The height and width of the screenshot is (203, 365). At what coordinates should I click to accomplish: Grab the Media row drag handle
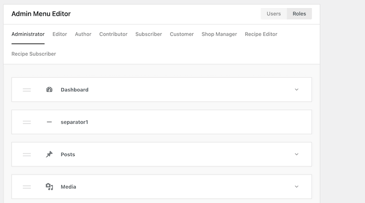click(27, 187)
